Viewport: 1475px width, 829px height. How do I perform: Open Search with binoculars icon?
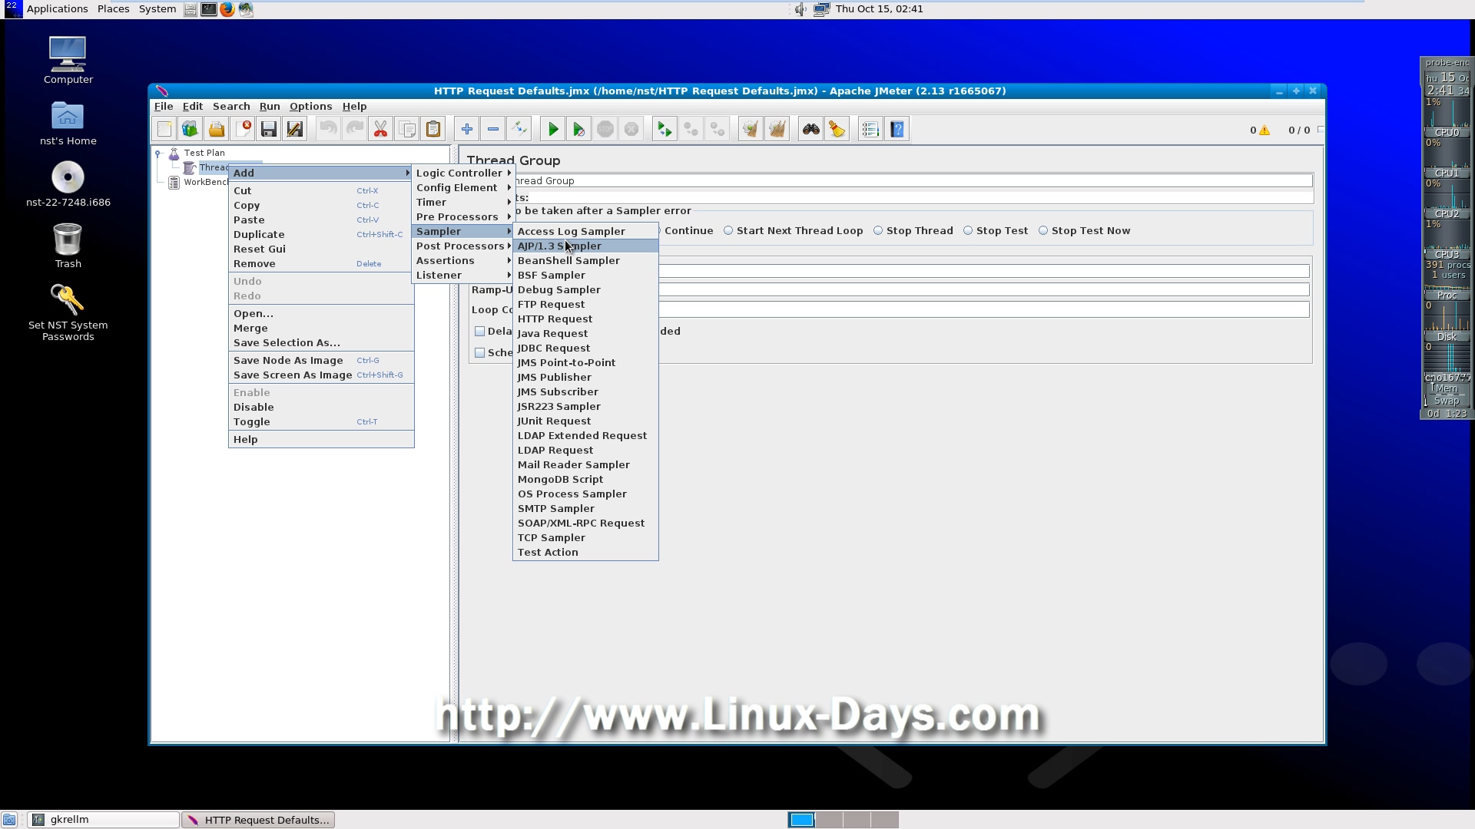coord(810,130)
